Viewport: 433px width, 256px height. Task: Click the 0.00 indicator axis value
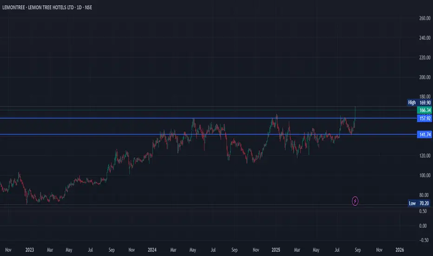(422, 226)
